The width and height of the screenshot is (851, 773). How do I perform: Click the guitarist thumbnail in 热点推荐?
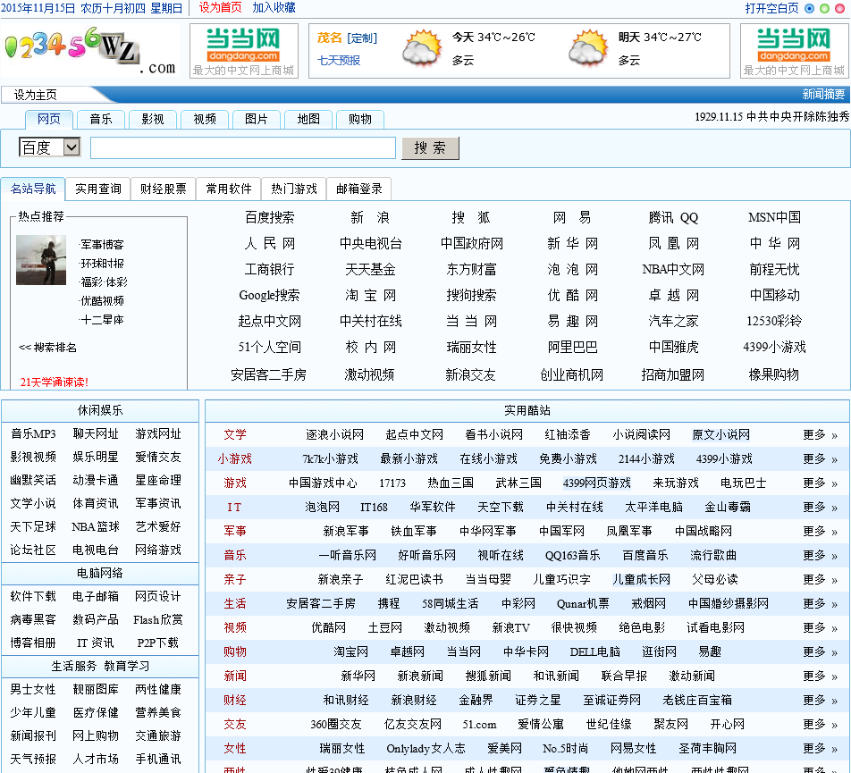41,260
